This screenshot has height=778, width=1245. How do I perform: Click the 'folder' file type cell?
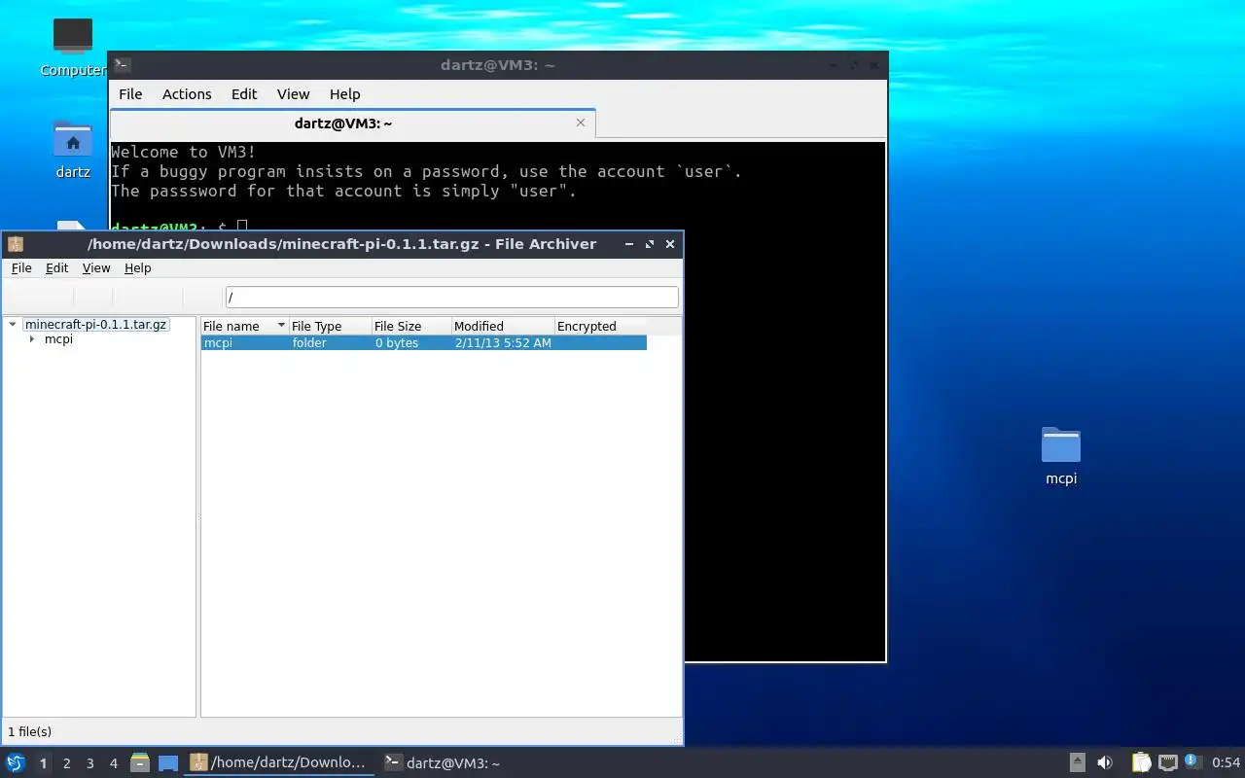tap(309, 343)
